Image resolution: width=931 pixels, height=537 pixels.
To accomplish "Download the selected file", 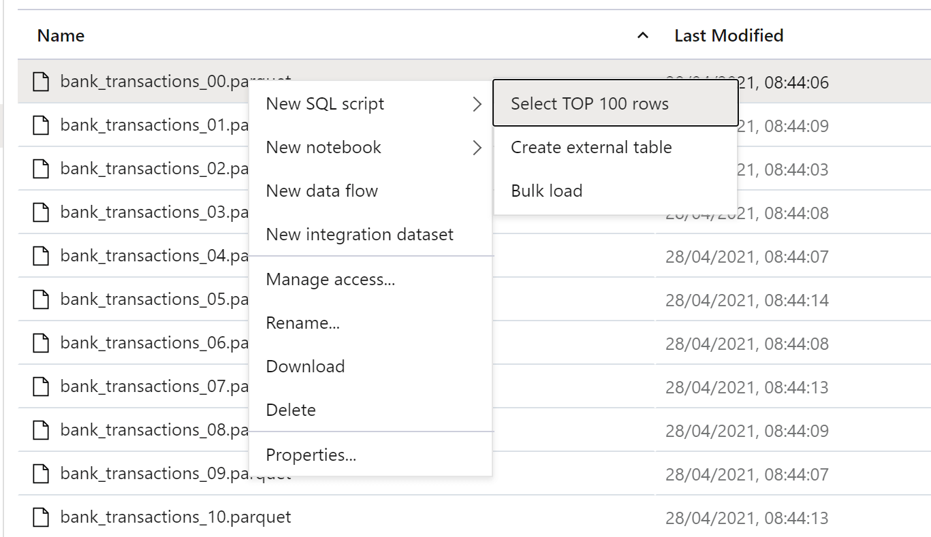I will tap(370, 367).
